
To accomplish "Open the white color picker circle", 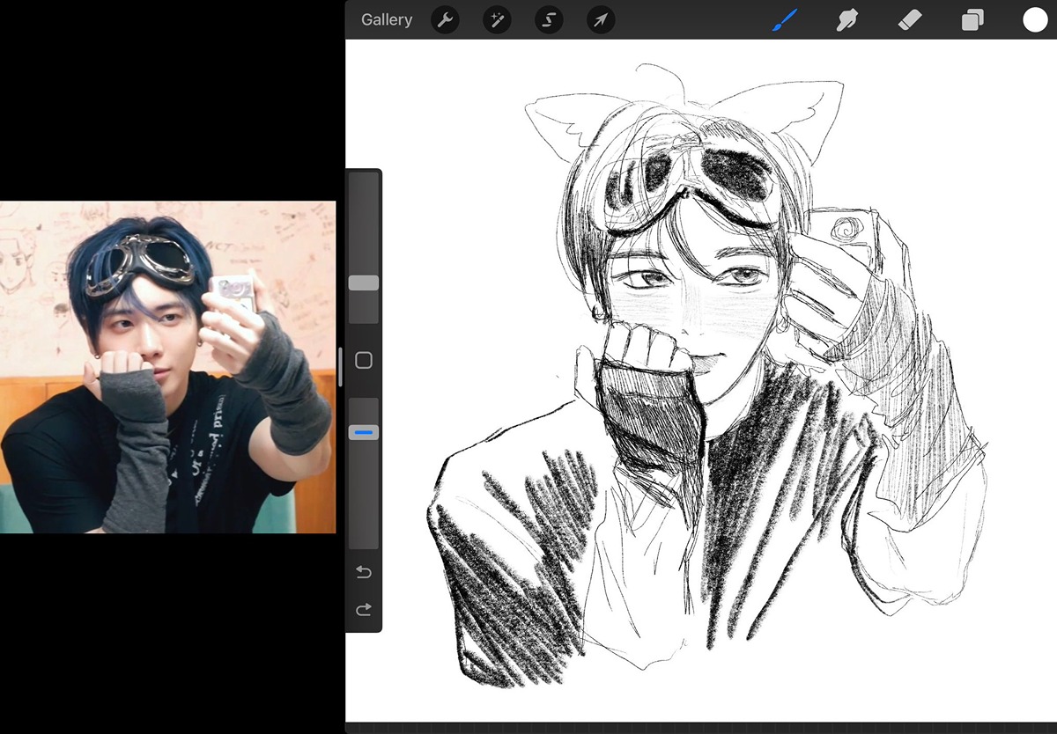I will pyautogui.click(x=1035, y=20).
